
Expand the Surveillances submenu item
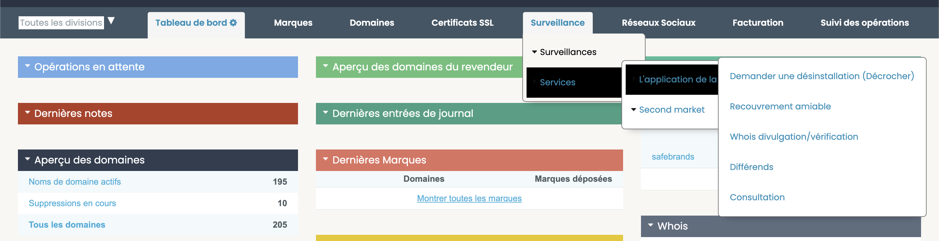tap(568, 52)
